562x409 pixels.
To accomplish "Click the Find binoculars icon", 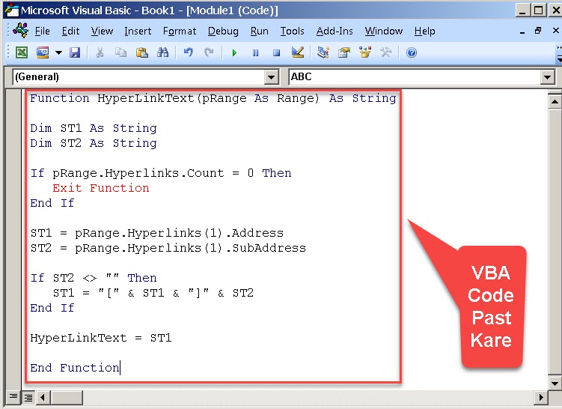I will [163, 52].
